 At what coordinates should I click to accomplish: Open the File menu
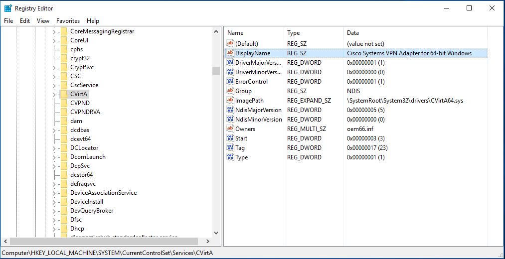(8, 21)
